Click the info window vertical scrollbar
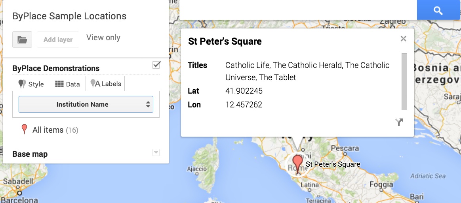The image size is (461, 203). [404, 81]
